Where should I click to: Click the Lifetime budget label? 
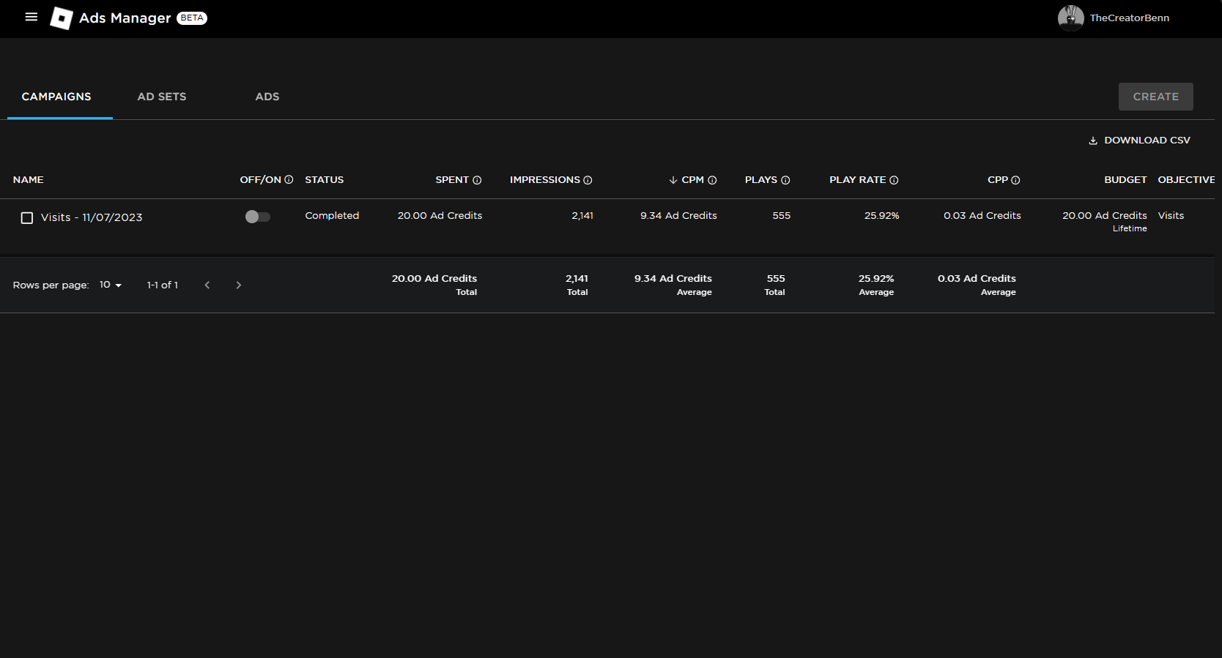click(x=1130, y=229)
